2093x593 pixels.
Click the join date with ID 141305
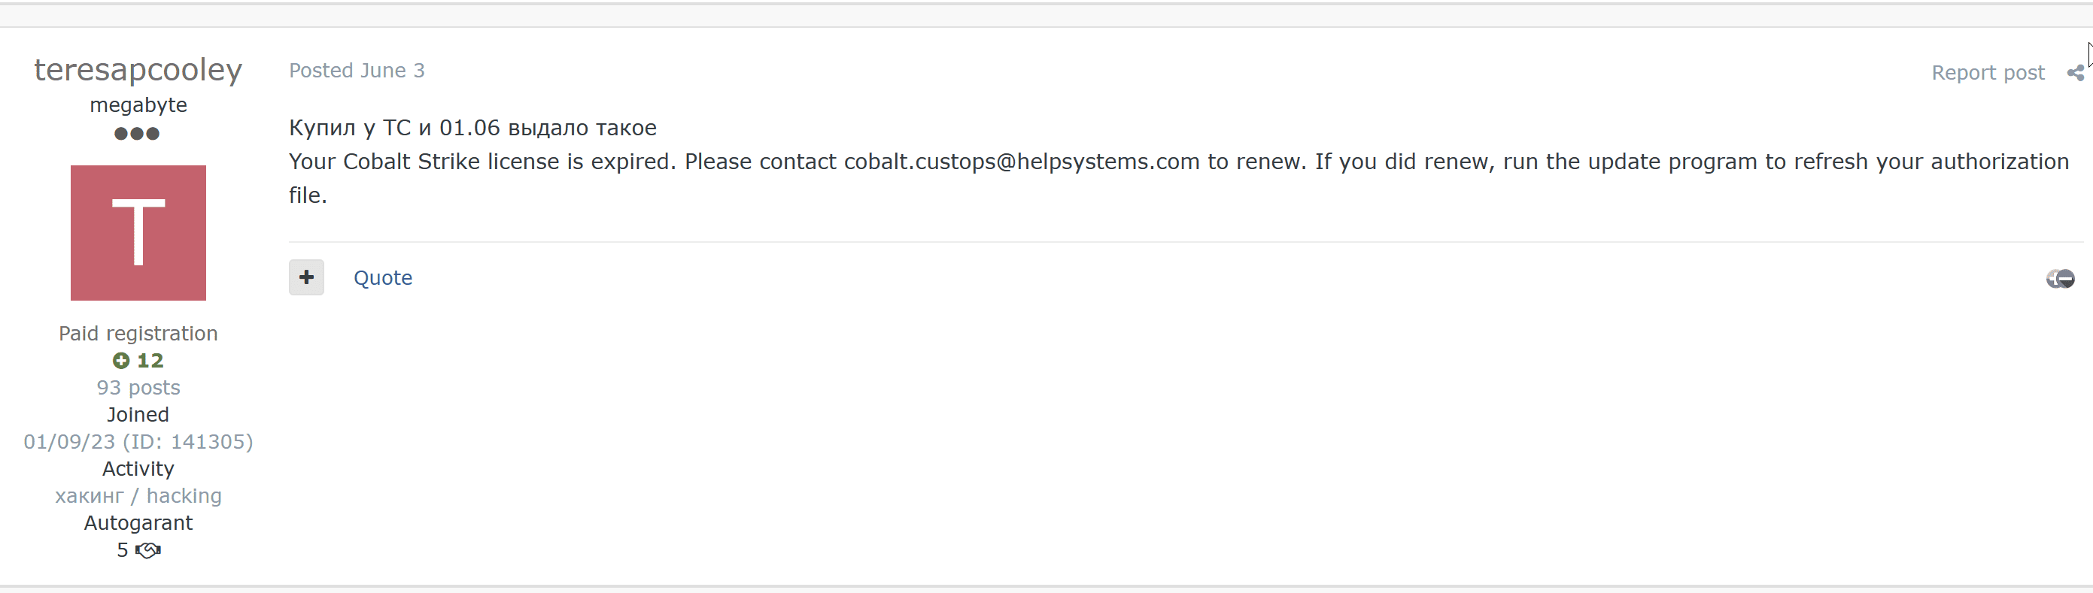138,441
